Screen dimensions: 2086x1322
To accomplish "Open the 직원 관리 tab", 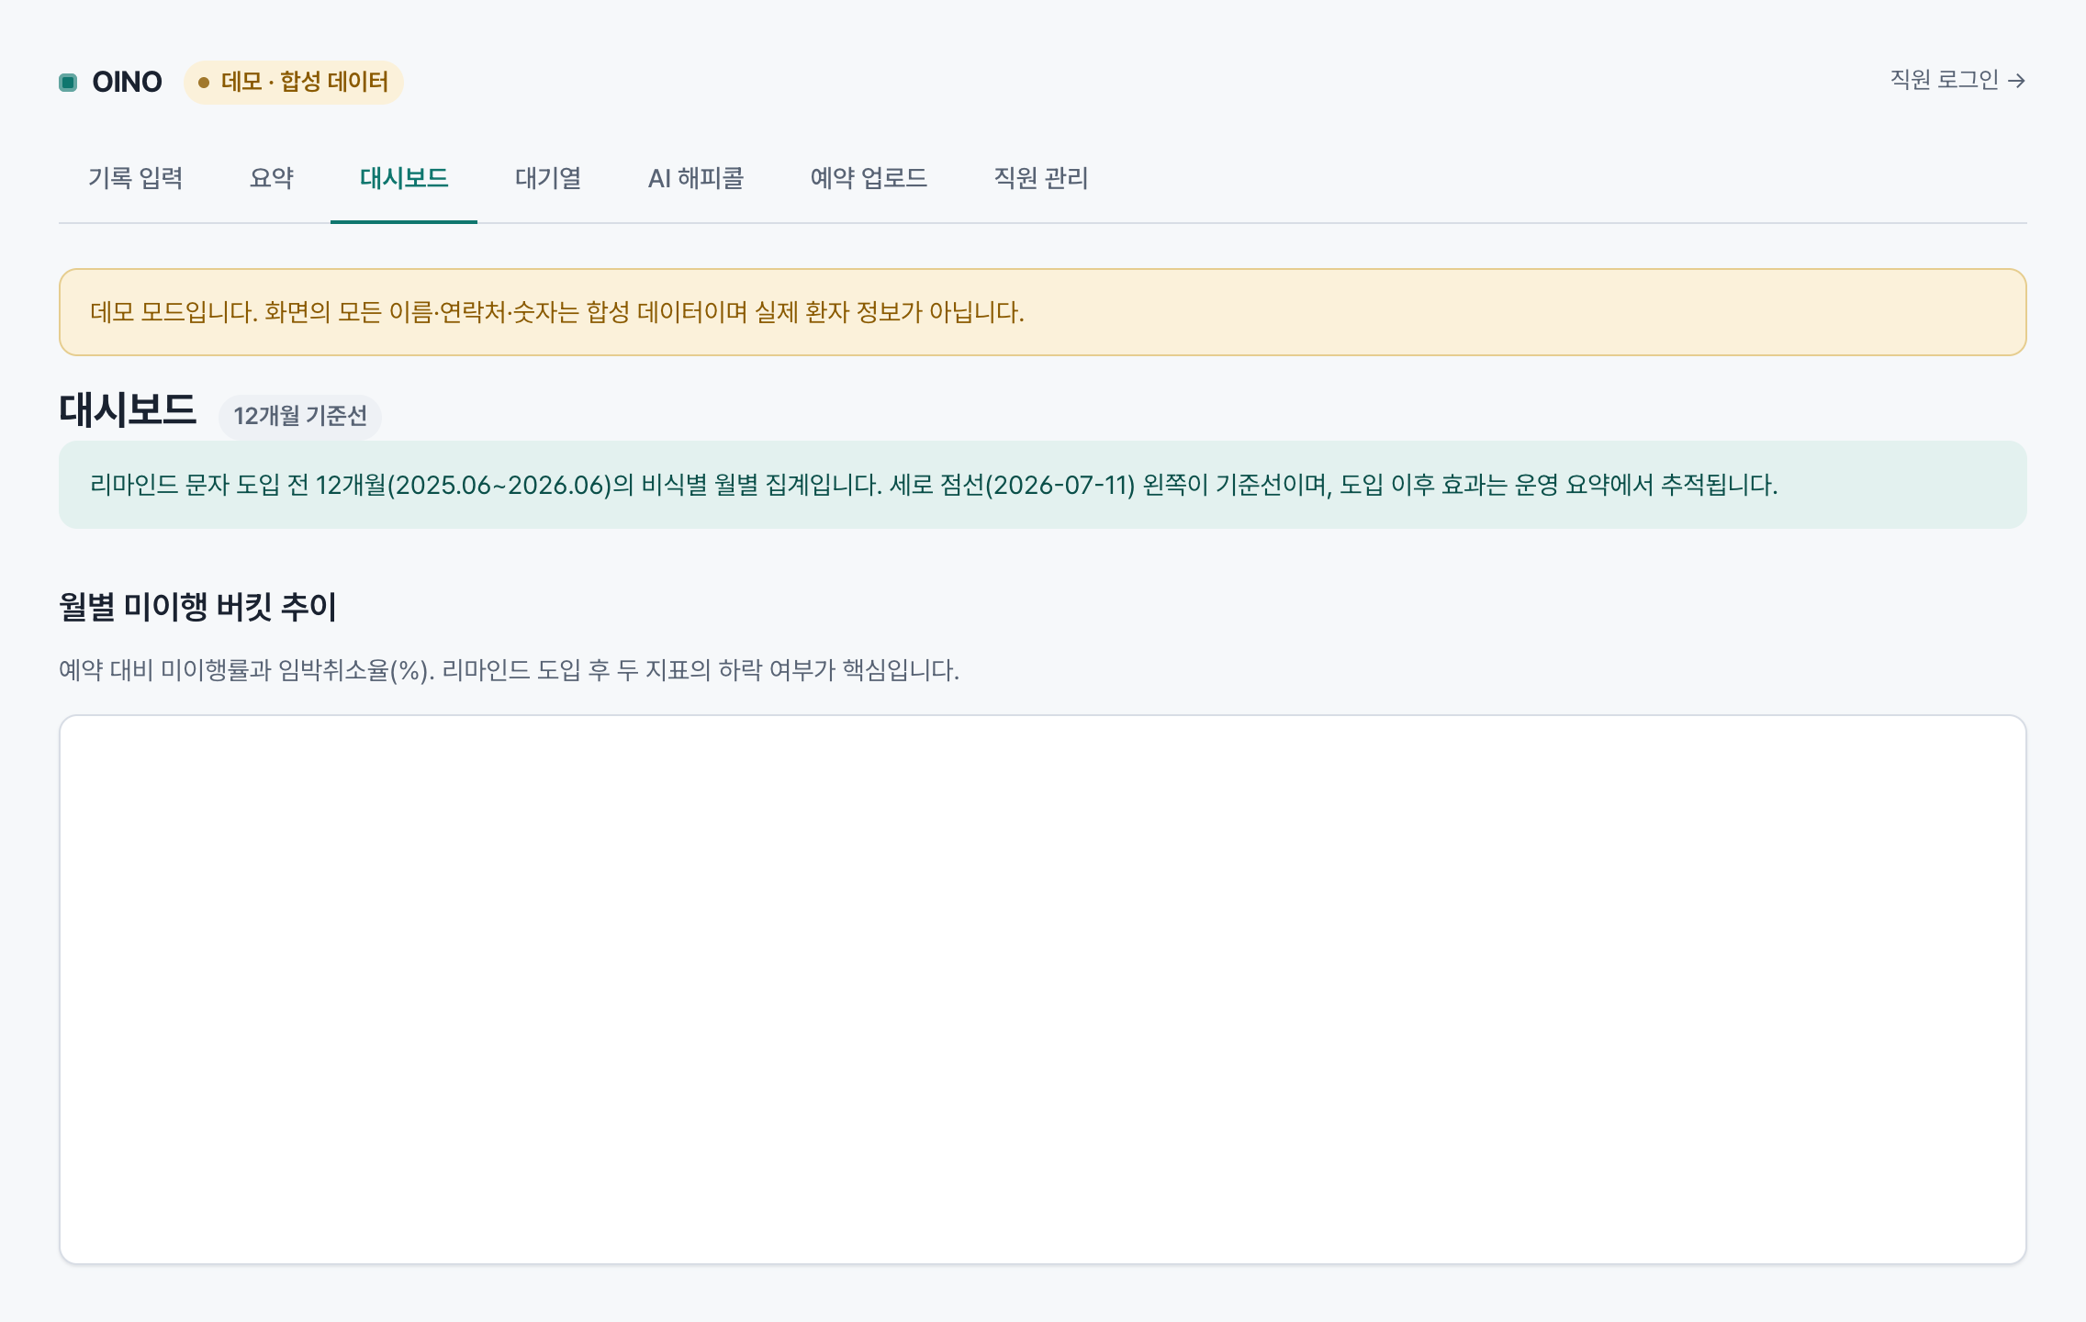I will coord(1041,178).
